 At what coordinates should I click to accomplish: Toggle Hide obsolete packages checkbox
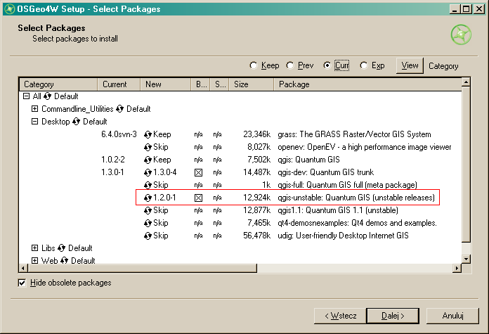pos(22,283)
